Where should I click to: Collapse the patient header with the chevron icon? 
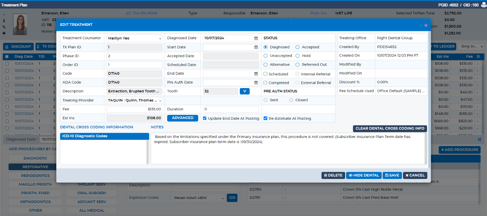[4, 14]
